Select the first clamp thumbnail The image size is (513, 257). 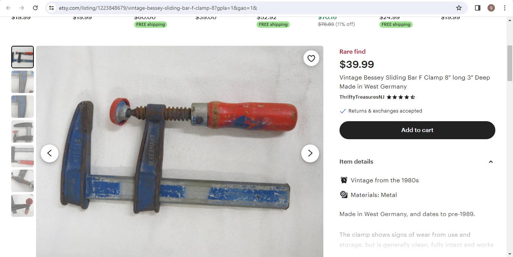pos(23,57)
